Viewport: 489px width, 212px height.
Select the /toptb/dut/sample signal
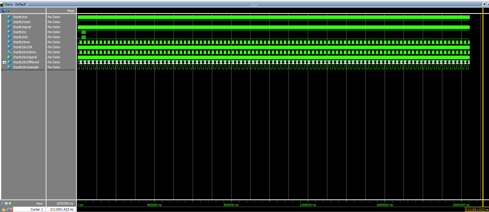point(26,67)
